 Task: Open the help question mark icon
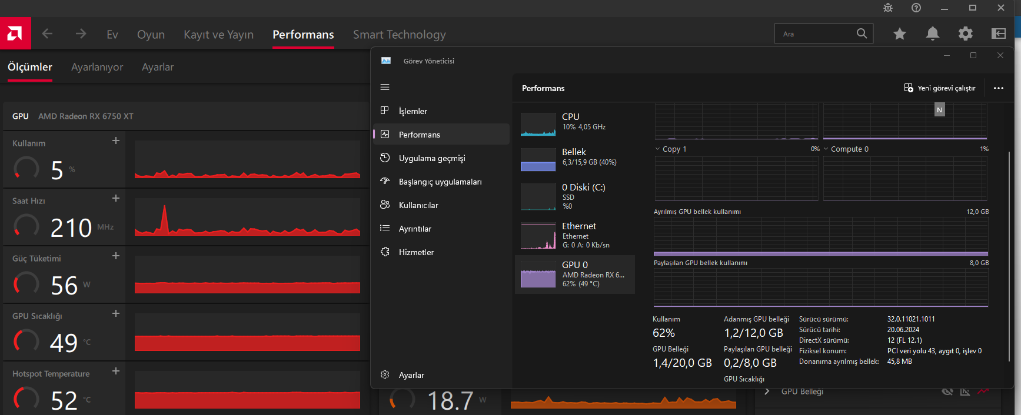coord(916,8)
